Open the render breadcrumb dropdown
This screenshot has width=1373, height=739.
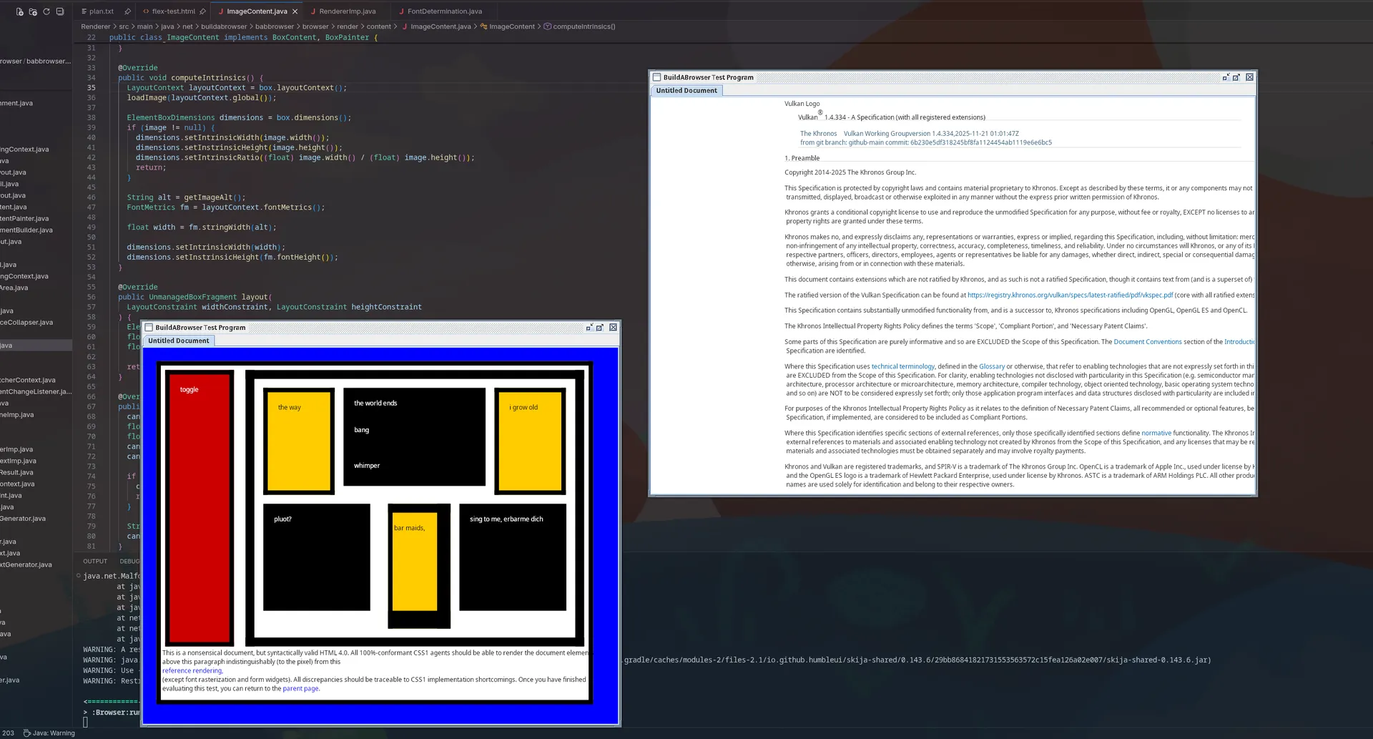348,26
